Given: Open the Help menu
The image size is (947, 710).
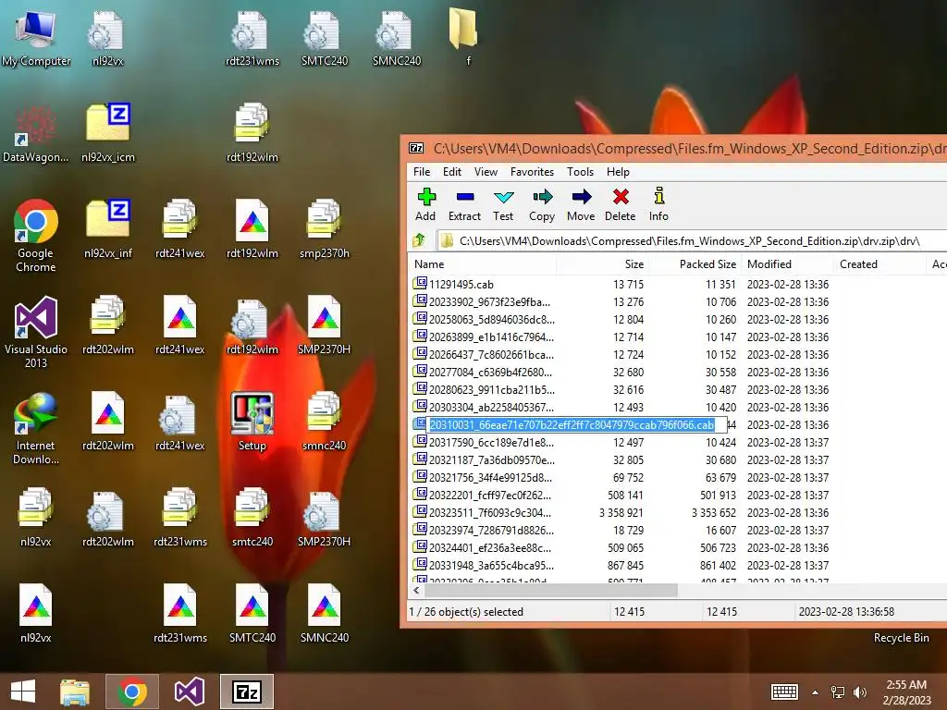Looking at the screenshot, I should click(x=618, y=172).
